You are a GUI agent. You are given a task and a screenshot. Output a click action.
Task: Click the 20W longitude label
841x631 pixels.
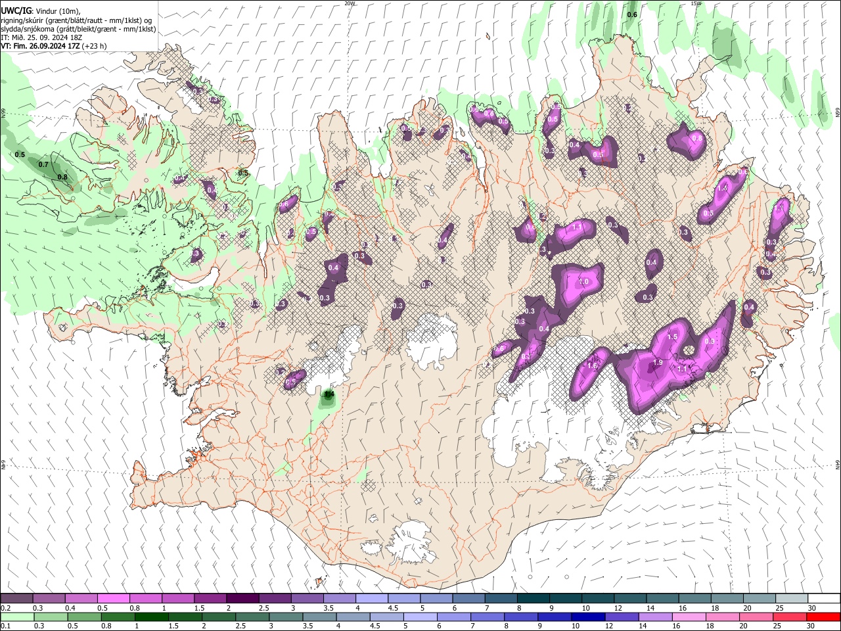[350, 3]
